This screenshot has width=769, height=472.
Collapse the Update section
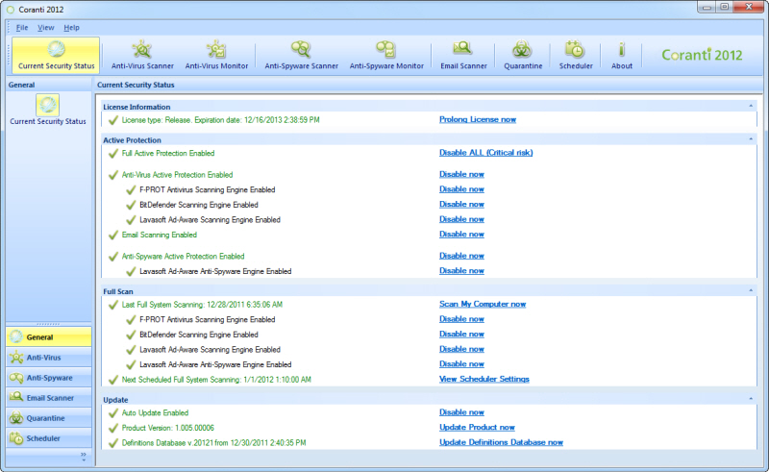click(x=751, y=399)
